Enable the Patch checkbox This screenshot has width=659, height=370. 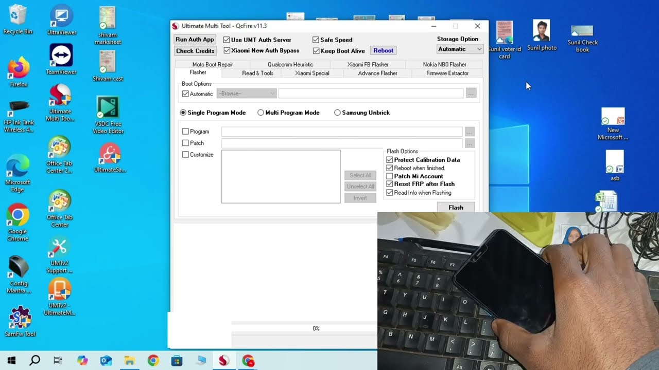(x=193, y=143)
